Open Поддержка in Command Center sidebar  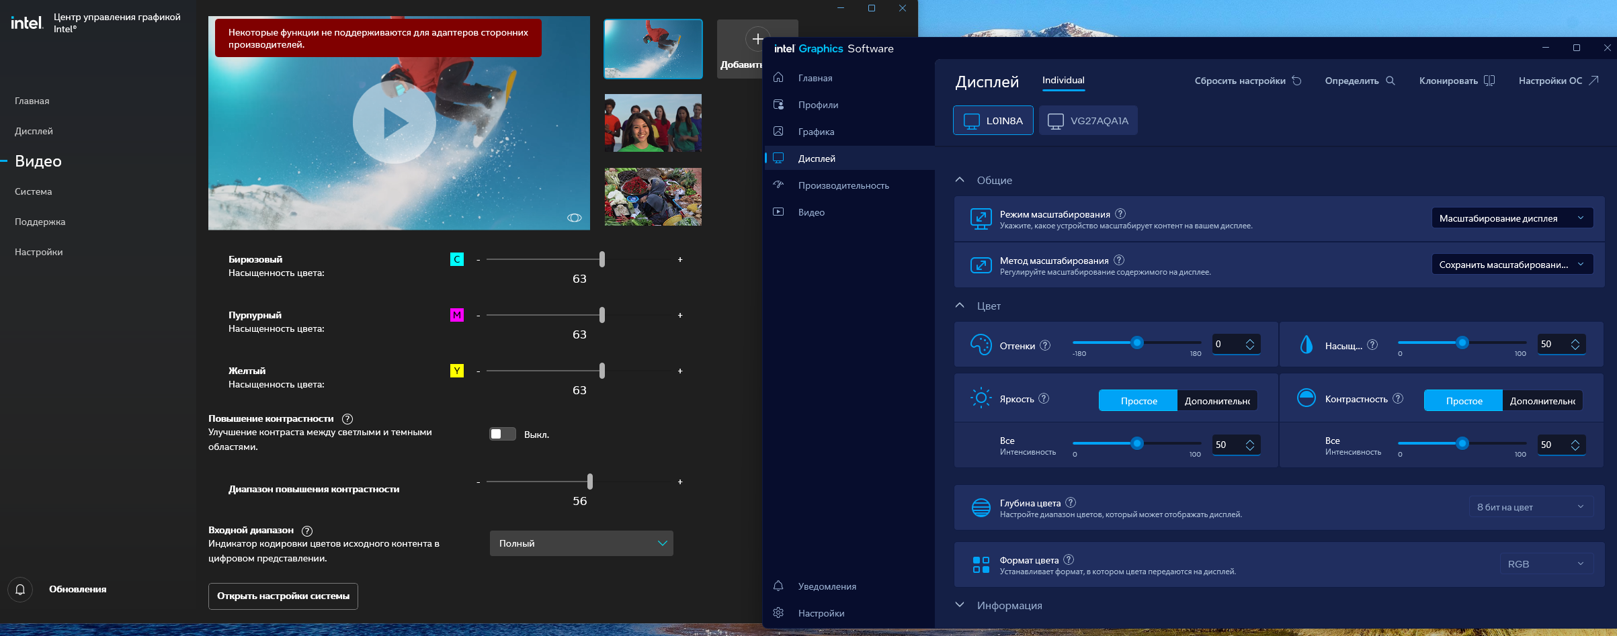40,222
